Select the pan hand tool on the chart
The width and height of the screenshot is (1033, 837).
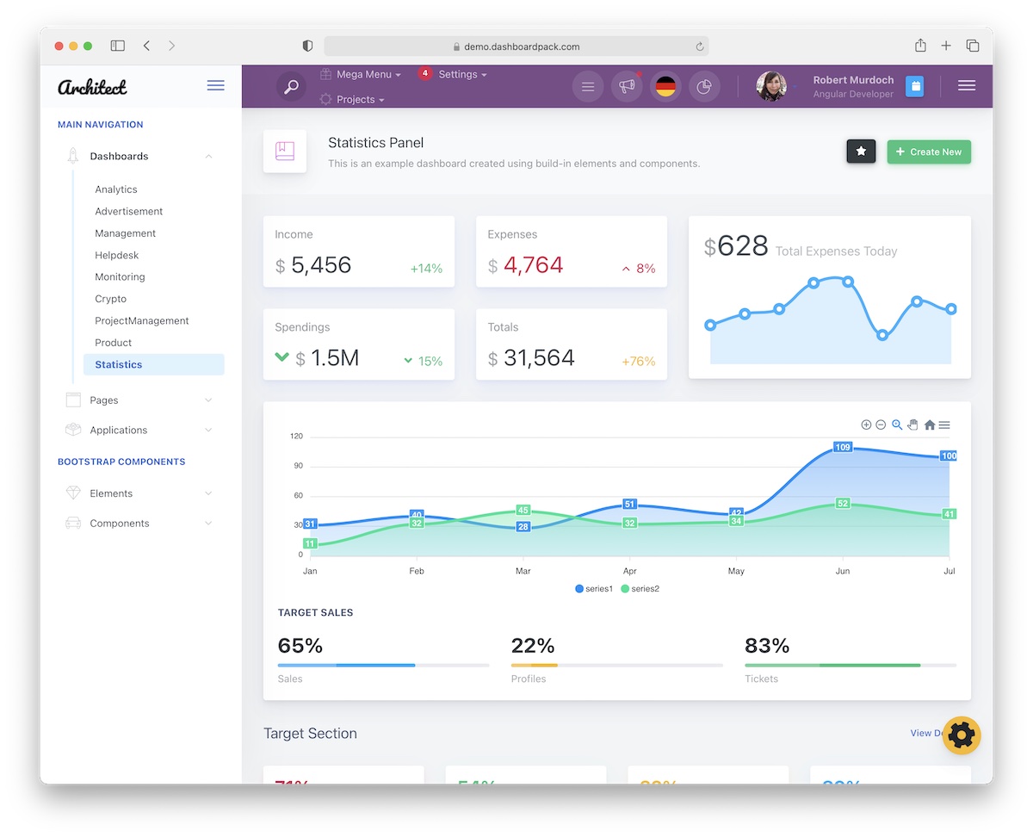click(912, 425)
